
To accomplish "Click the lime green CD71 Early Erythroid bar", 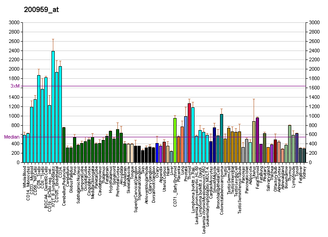I will tap(175, 140).
